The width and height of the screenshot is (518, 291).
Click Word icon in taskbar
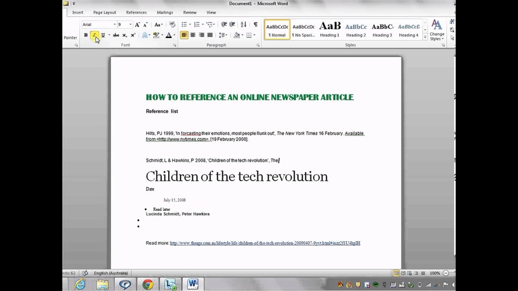(x=193, y=284)
